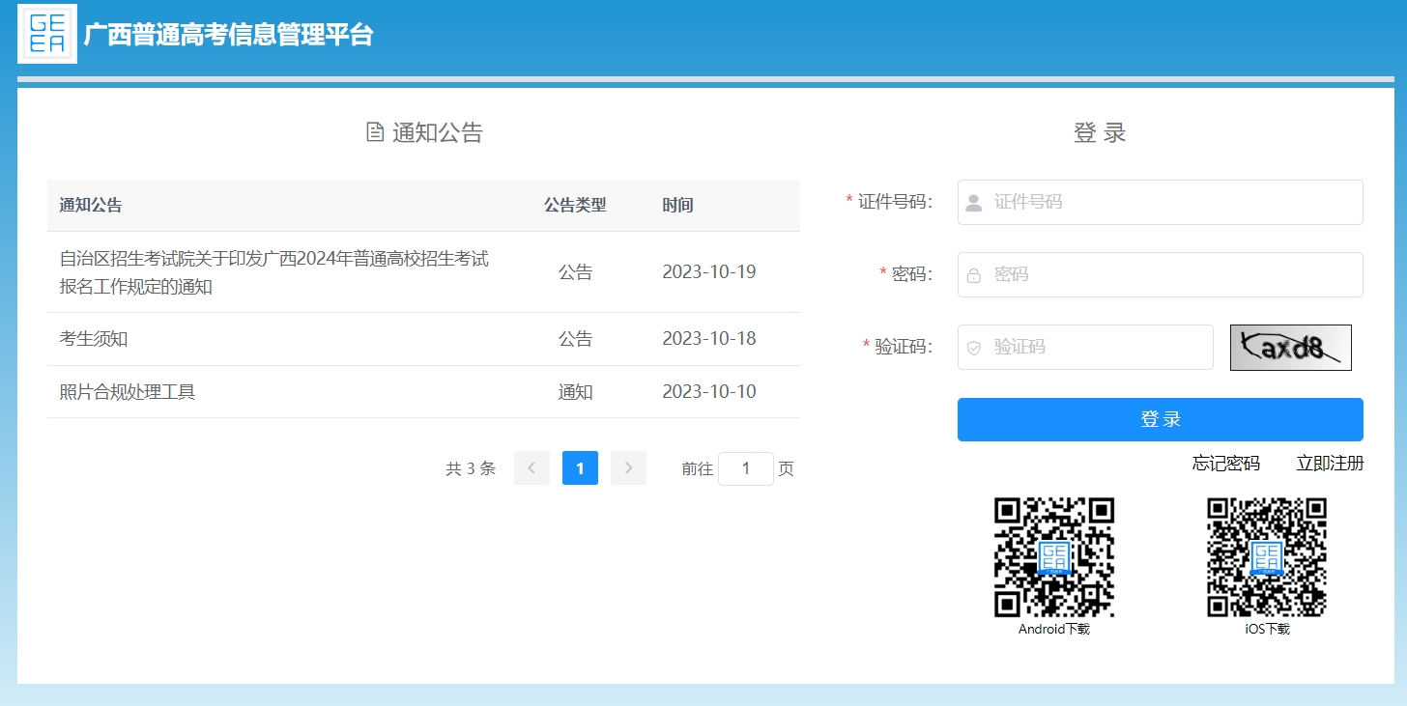Click the shield icon in 验证码 field
Image resolution: width=1407 pixels, height=706 pixels.
click(x=974, y=347)
